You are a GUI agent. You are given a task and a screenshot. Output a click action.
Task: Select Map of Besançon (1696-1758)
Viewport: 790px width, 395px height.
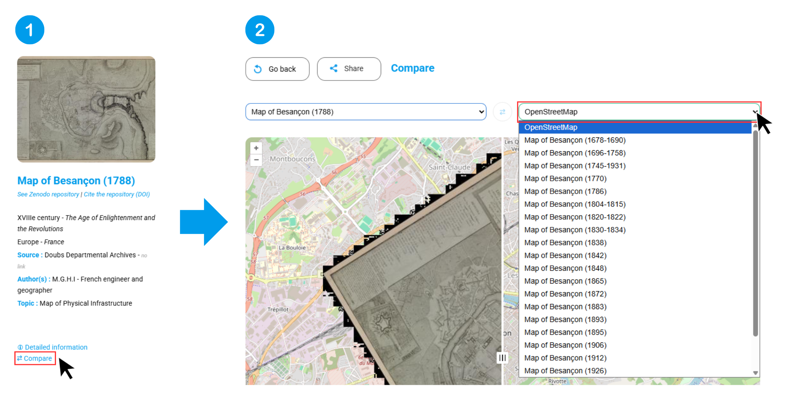[635, 153]
